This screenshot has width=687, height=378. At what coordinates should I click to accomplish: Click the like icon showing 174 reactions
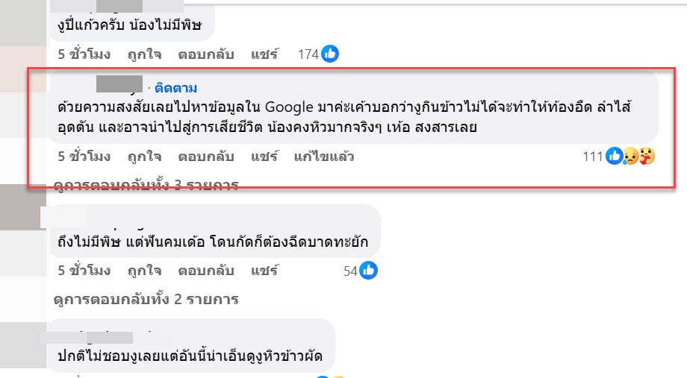coord(330,54)
